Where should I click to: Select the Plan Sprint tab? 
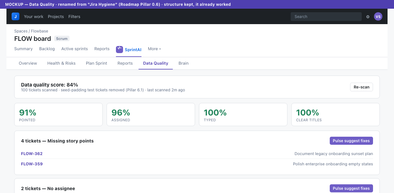tap(97, 63)
